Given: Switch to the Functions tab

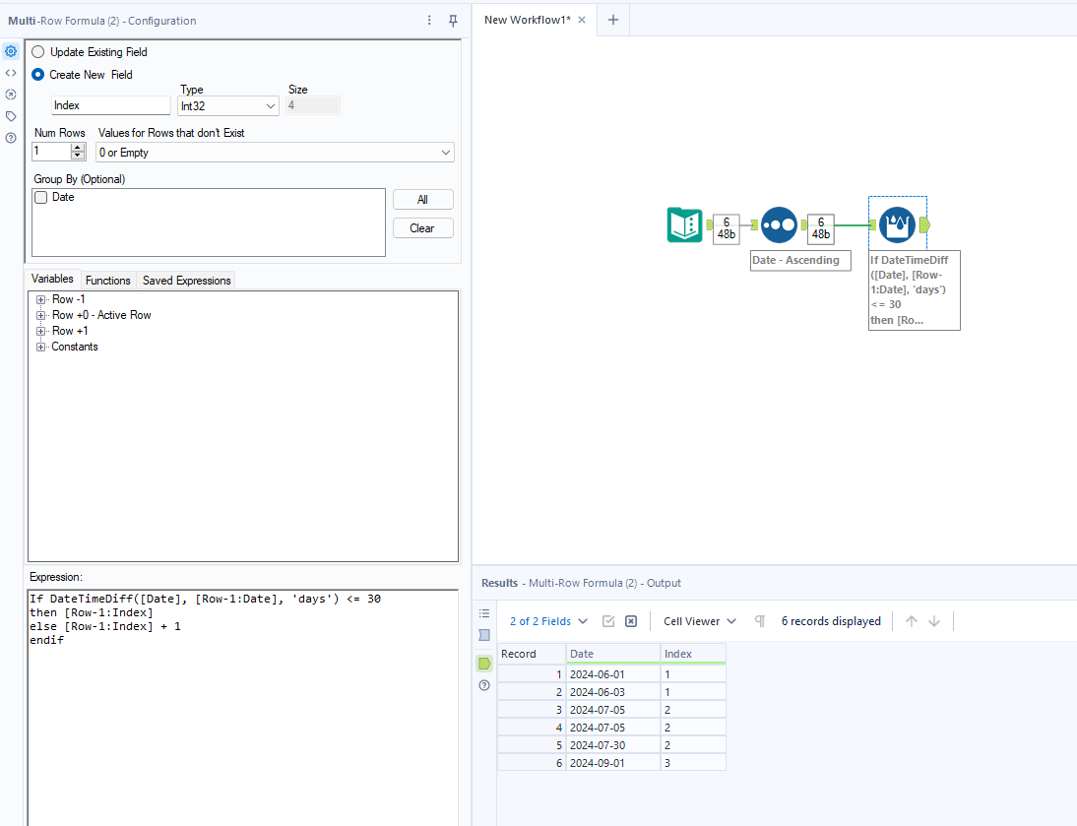Looking at the screenshot, I should [107, 281].
